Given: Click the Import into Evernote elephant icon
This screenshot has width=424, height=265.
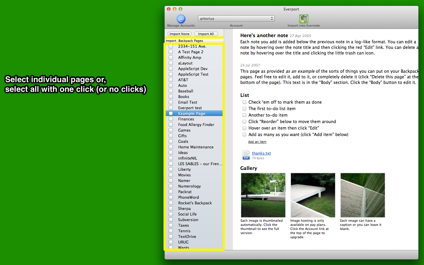Looking at the screenshot, I should 304,19.
